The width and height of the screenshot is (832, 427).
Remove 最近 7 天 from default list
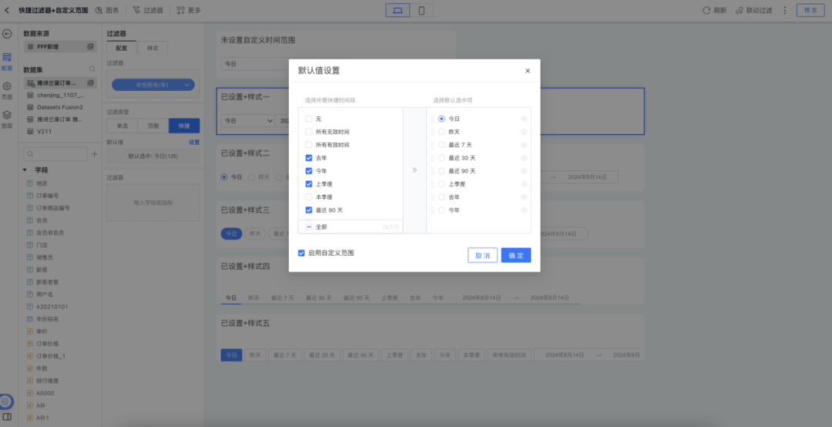click(525, 145)
